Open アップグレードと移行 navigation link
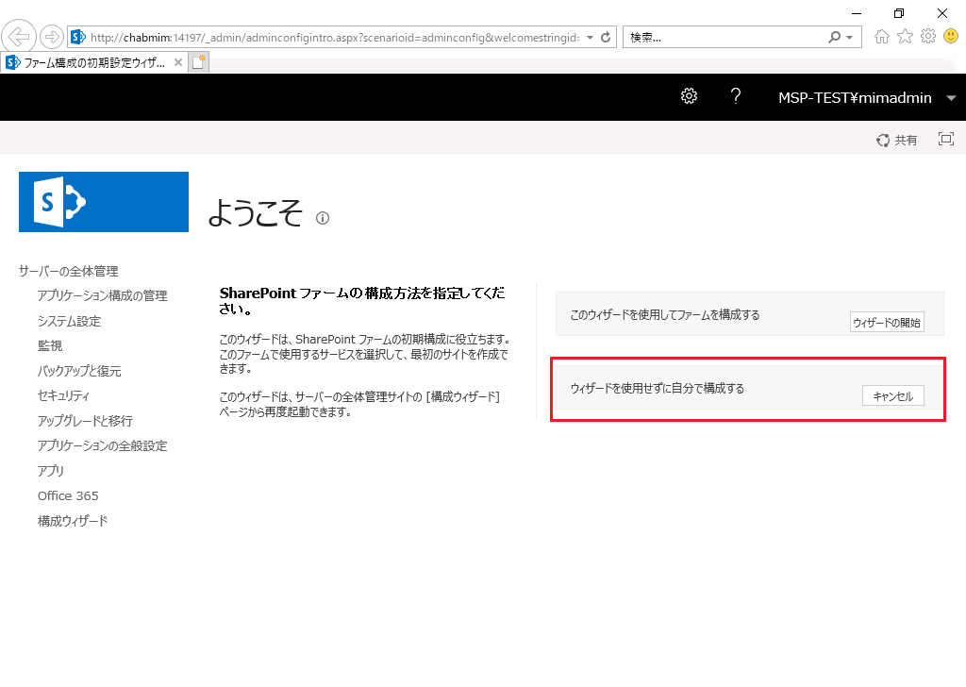966x687 pixels. click(85, 421)
